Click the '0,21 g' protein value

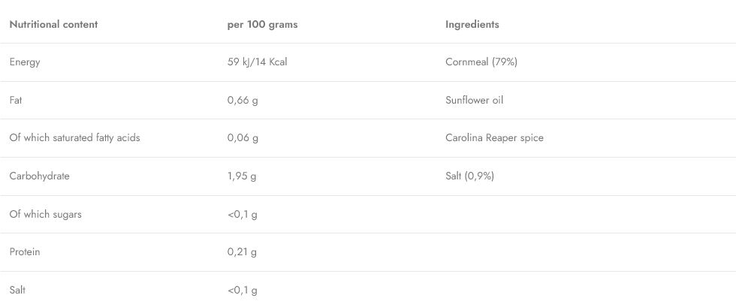242,251
